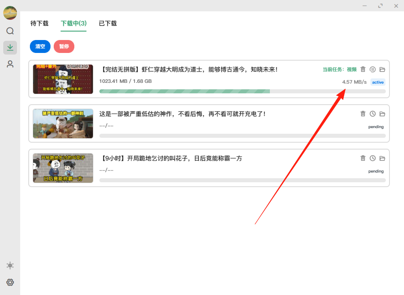Delete the 被严重低估的神作 task with trash icon
Screen dimensions: 404x295
point(363,114)
